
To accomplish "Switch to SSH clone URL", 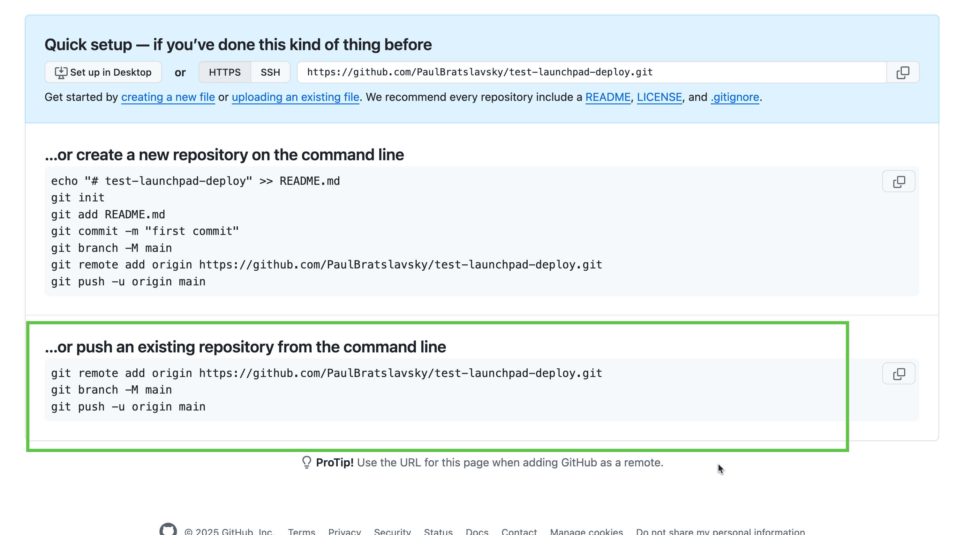I will [x=270, y=72].
